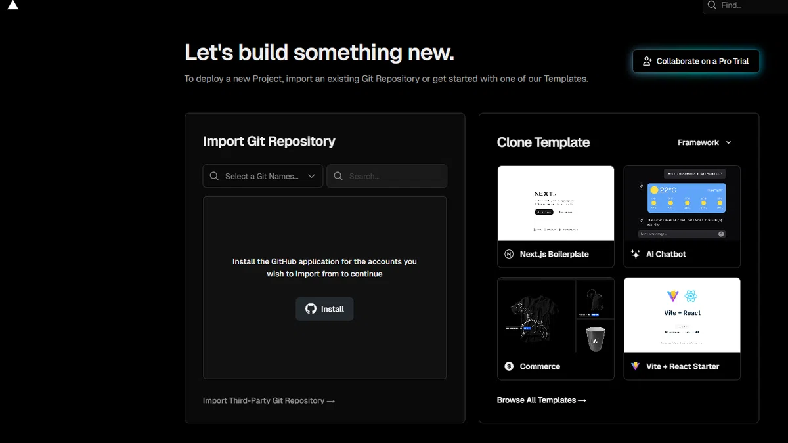
Task: Select the Vite + React Starter label
Action: pyautogui.click(x=682, y=366)
